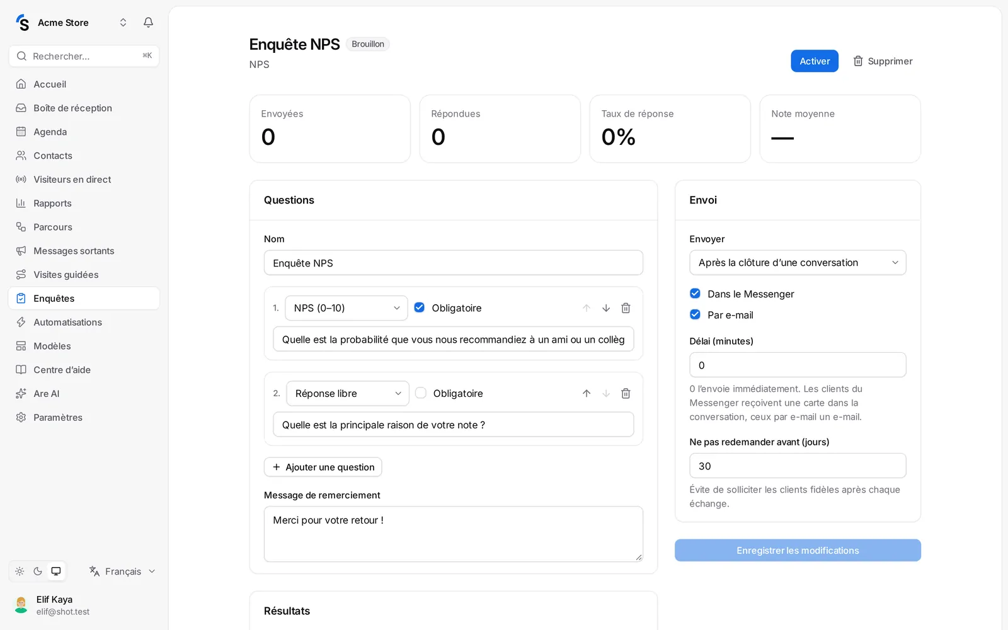Select system theme monitor icon
Viewport: 1008px width, 630px height.
[56, 571]
